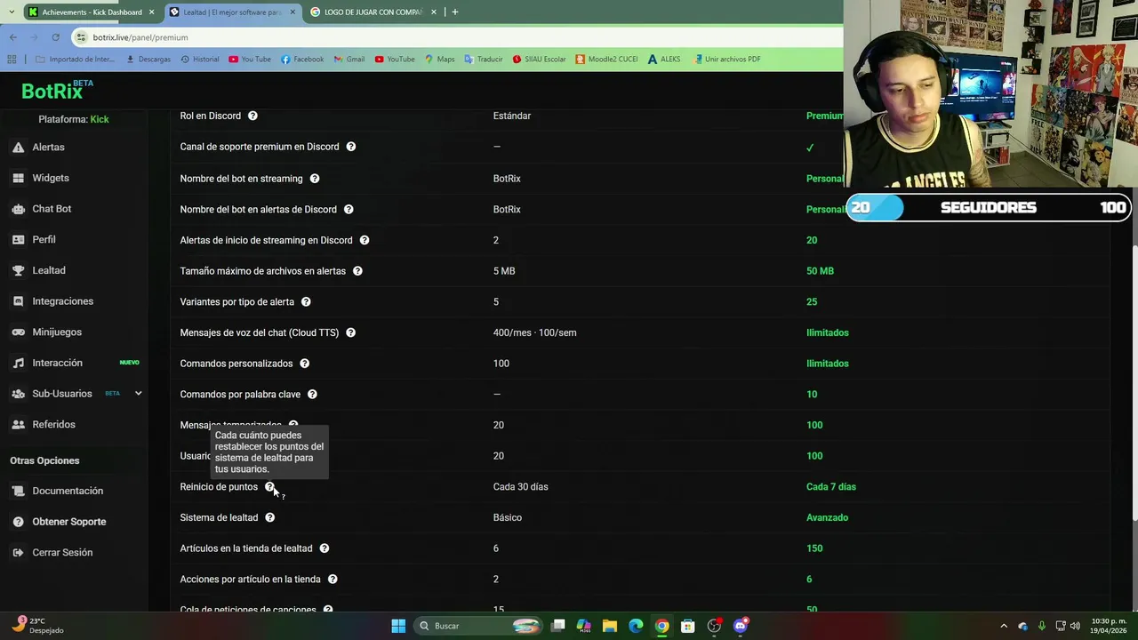Open Interacción, marked NUEVO
Screen dimensions: 1138x640
[x=57, y=363]
